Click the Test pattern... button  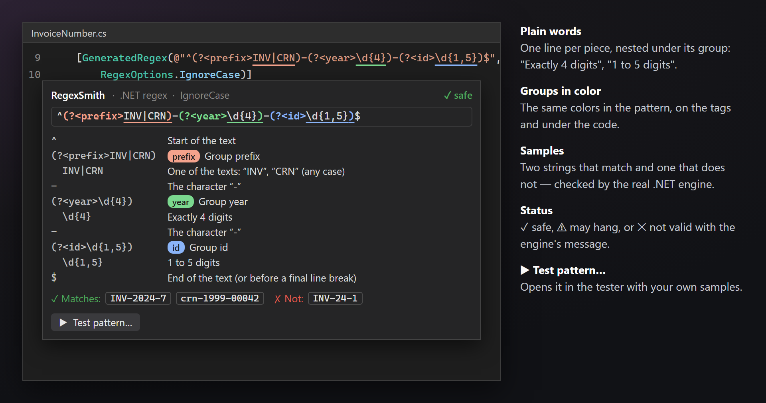[x=95, y=322]
